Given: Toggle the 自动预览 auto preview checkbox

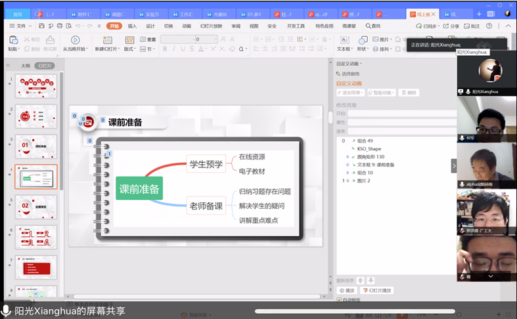Looking at the screenshot, I should point(340,300).
